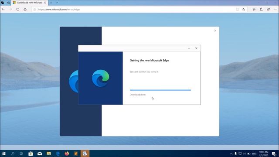Reload the current page

coord(18,9)
